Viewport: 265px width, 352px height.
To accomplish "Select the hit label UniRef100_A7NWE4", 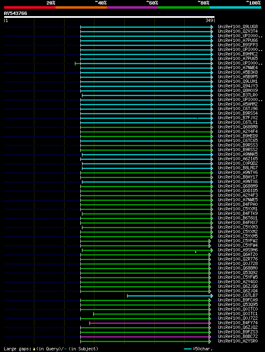I will pyautogui.click(x=238, y=68).
